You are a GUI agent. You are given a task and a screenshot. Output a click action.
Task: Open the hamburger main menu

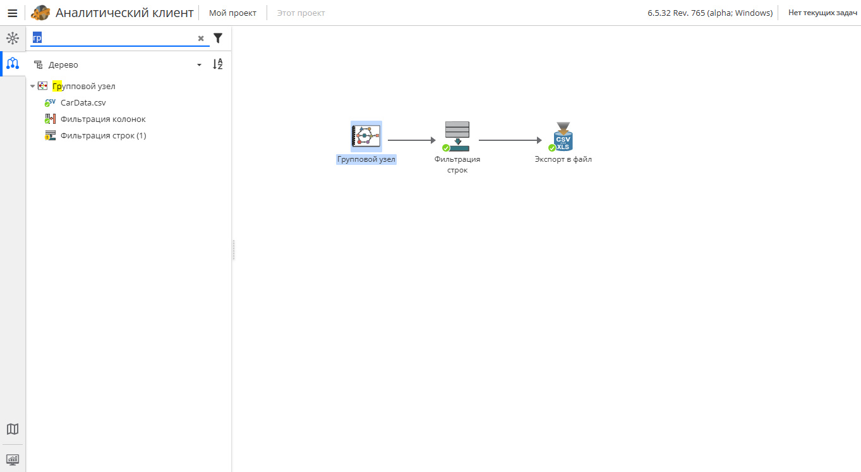[12, 13]
